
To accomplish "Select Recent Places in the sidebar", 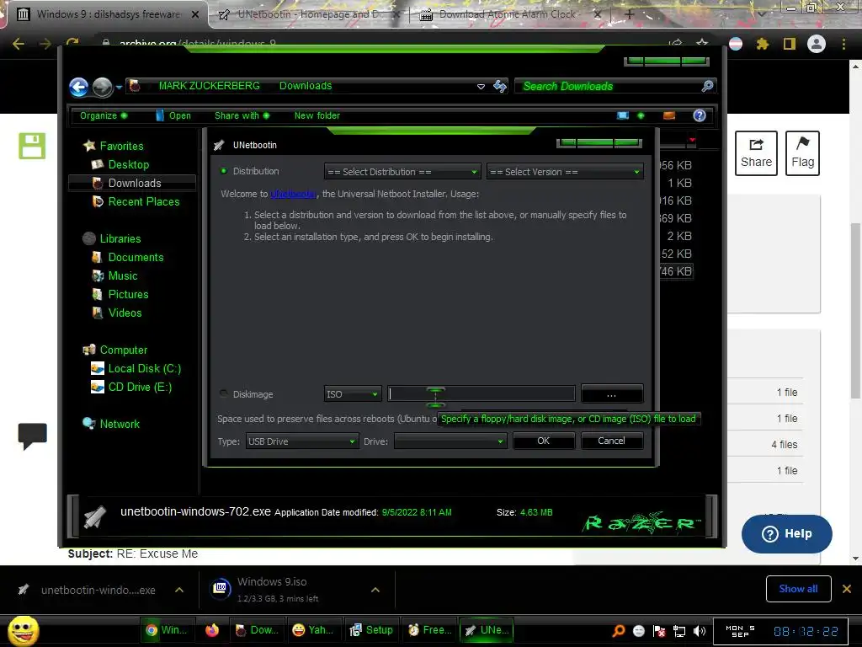I will 143,202.
